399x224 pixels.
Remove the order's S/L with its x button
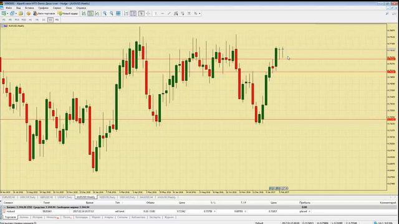pyautogui.click(x=214, y=212)
